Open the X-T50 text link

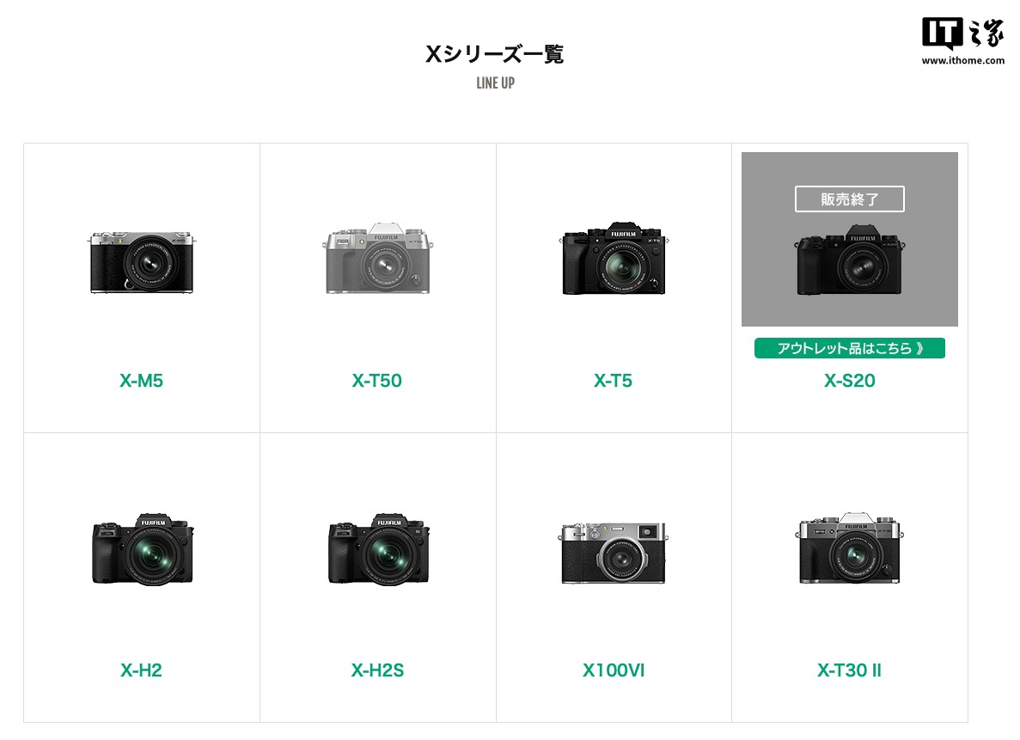click(x=376, y=381)
